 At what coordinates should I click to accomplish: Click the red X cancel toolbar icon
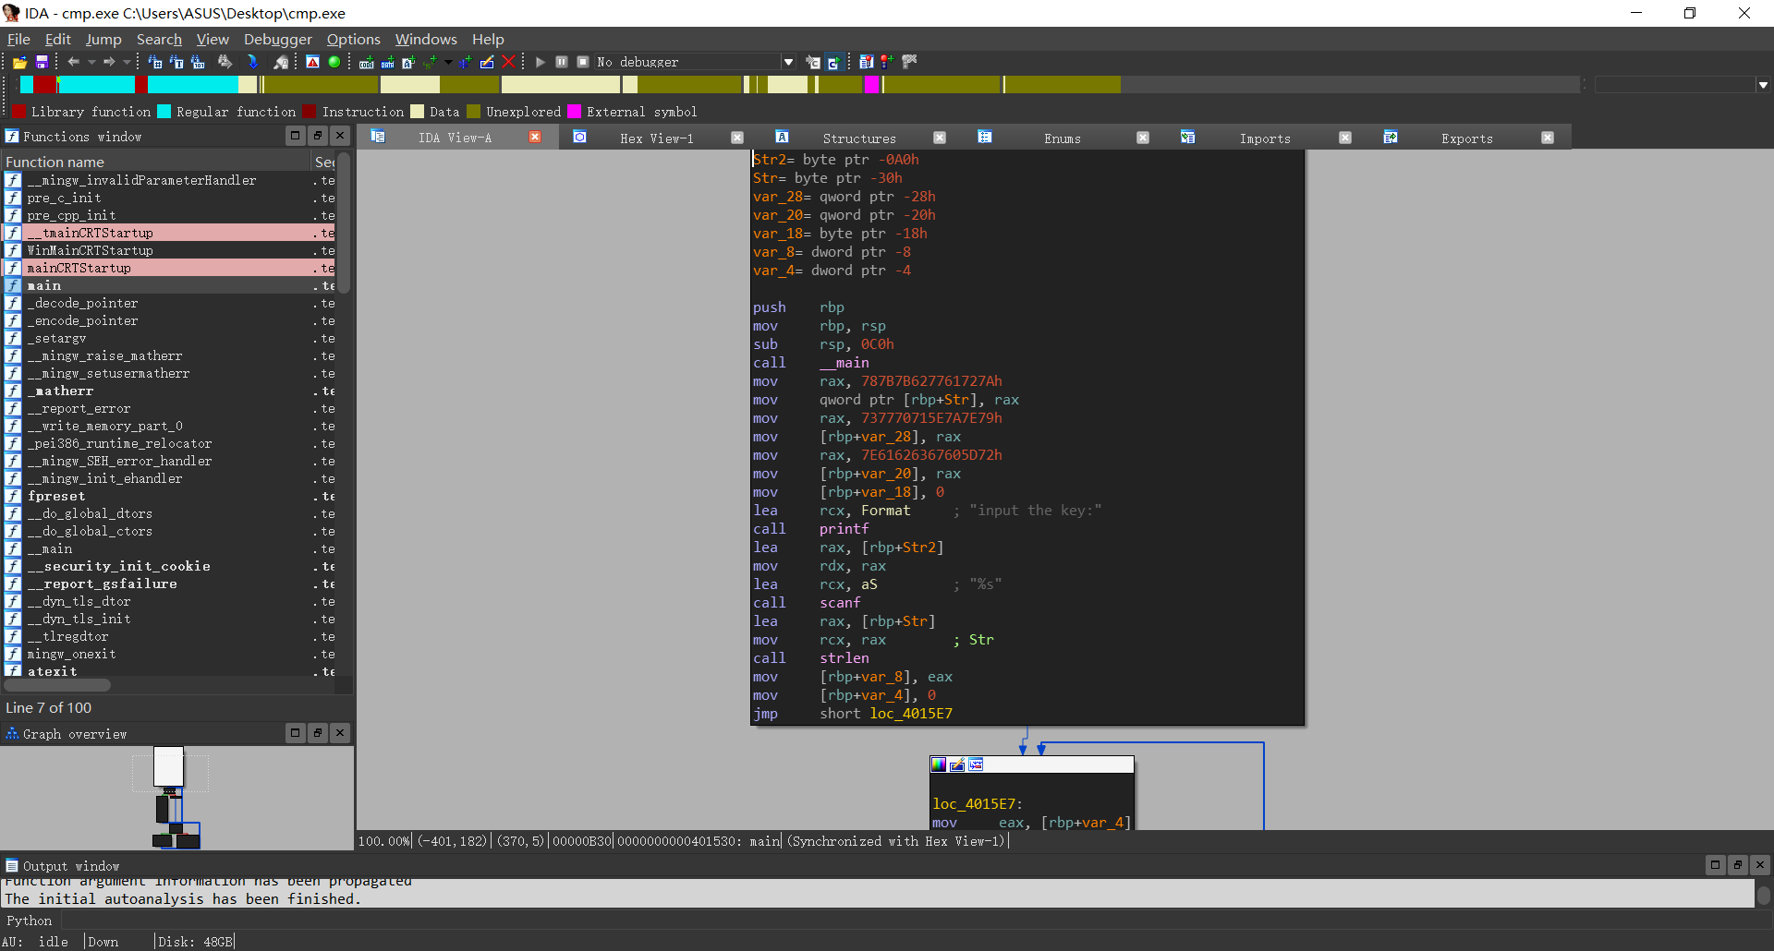tap(508, 62)
